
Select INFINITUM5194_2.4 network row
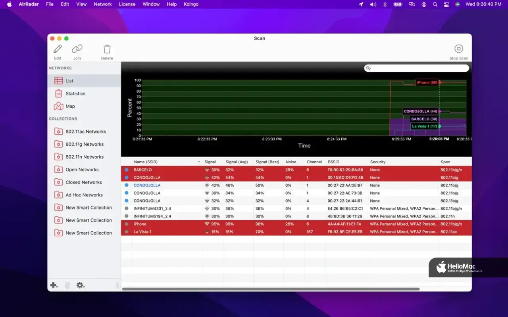296,216
